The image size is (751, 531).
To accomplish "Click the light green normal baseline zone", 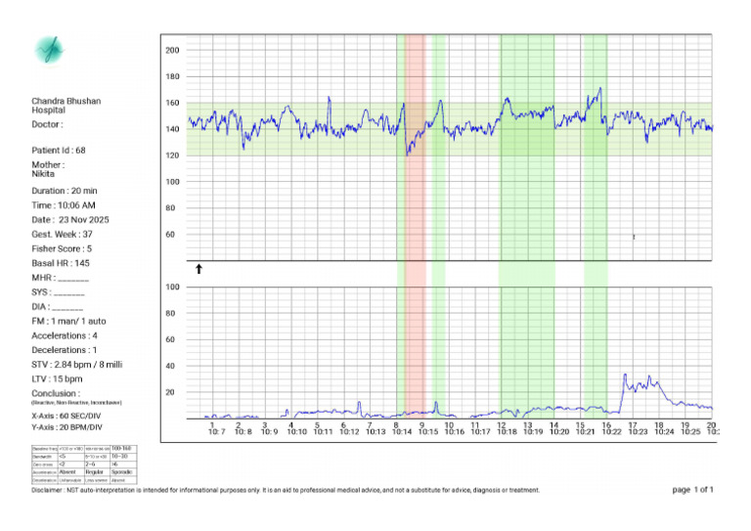I will point(449,129).
